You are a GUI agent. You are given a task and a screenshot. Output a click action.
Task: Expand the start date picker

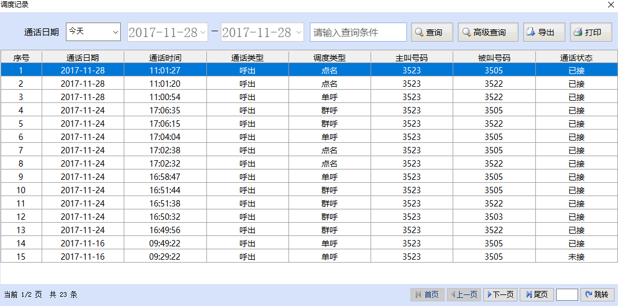[x=202, y=32]
